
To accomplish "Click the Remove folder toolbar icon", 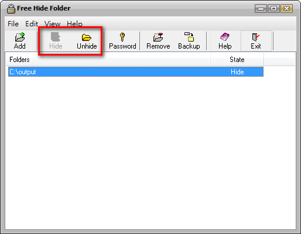I will click(x=158, y=37).
